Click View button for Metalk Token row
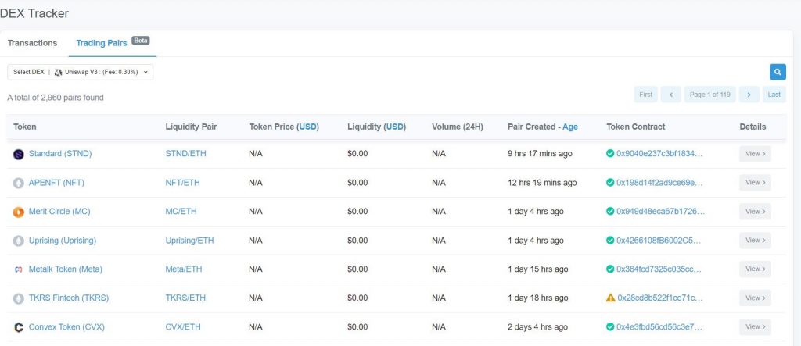 tap(755, 269)
